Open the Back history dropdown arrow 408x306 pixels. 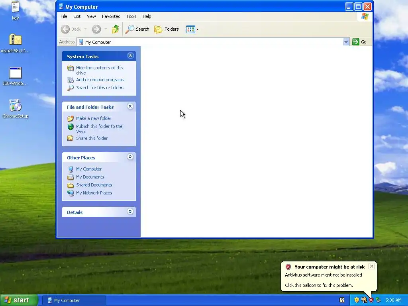[85, 29]
